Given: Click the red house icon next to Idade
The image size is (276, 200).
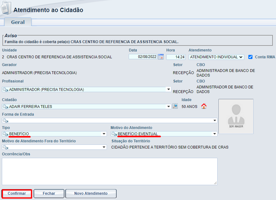Looking at the screenshot, I should tap(204, 106).
